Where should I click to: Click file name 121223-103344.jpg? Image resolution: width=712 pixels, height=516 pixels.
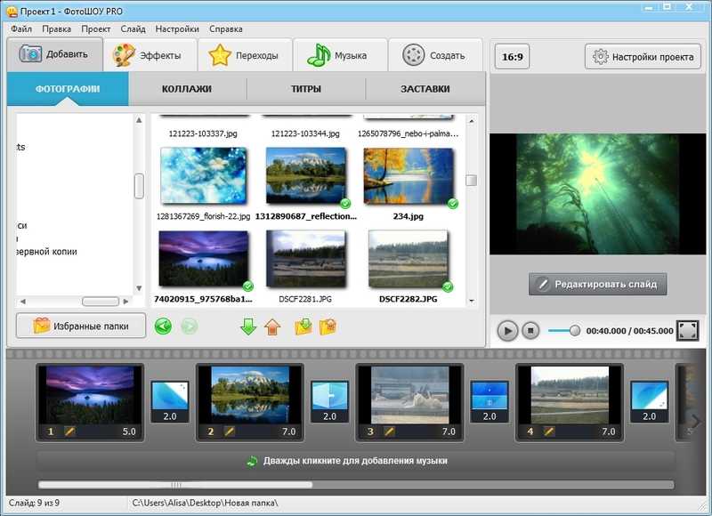point(305,133)
